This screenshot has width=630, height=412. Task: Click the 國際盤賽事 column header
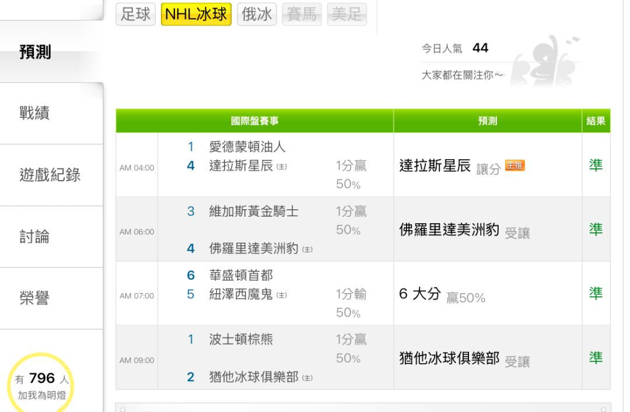point(255,121)
